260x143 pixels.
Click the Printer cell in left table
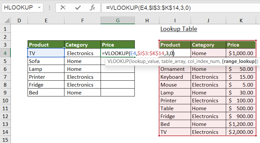point(46,77)
